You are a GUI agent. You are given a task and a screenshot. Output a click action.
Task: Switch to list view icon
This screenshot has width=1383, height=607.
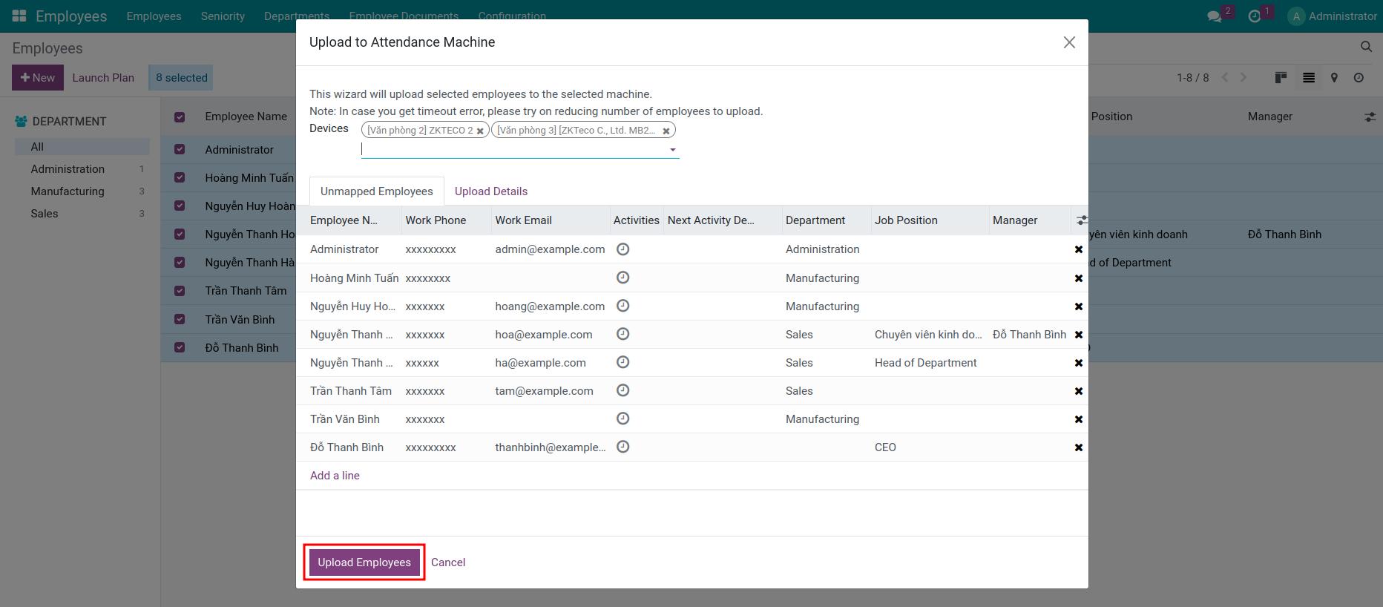click(x=1309, y=77)
